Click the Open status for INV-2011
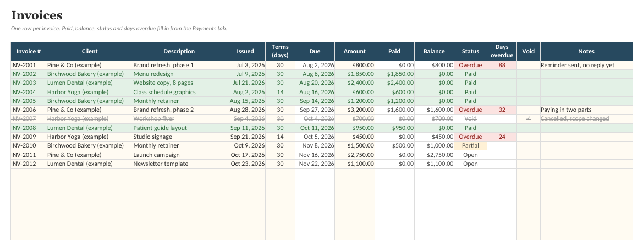The width and height of the screenshot is (643, 250). point(470,155)
